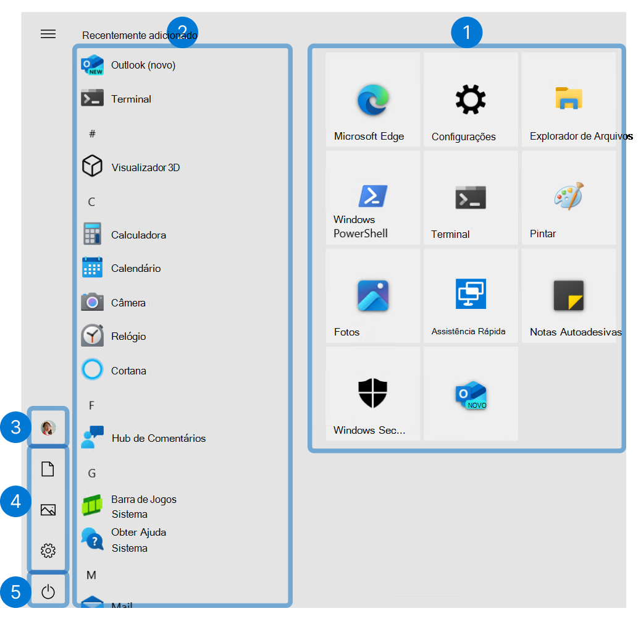Open the hamburger menu at top left
This screenshot has height=624, width=641.
48,34
